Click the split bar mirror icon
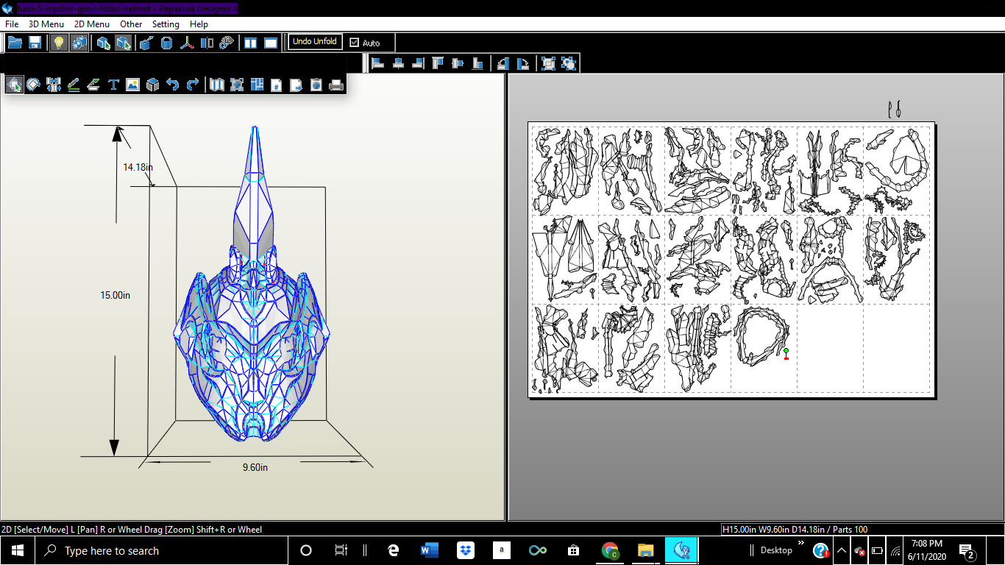Image resolution: width=1005 pixels, height=565 pixels. 207,43
